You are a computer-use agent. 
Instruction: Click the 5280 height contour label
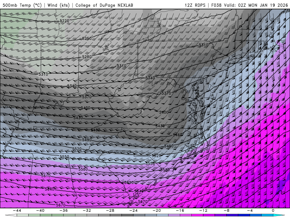tap(87, 57)
